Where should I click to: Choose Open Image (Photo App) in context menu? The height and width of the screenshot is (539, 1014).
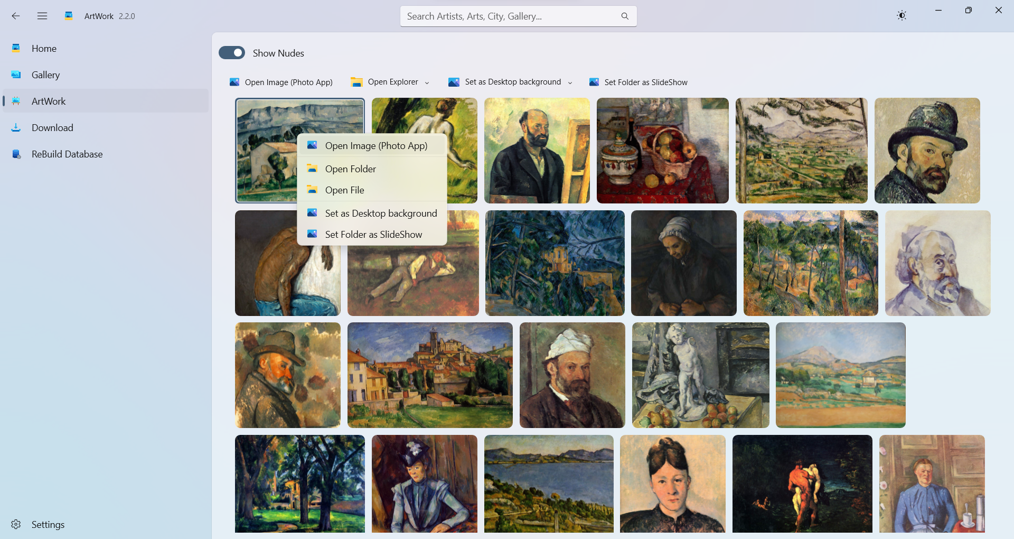372,145
